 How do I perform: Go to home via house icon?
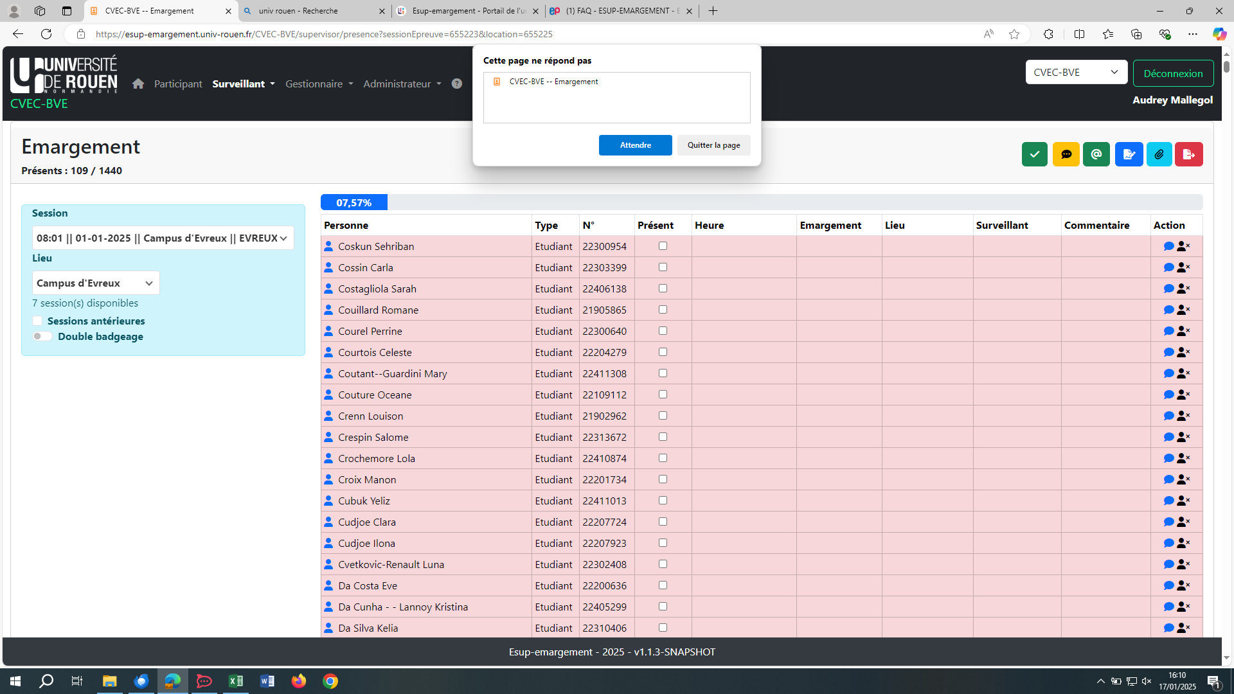tap(138, 84)
